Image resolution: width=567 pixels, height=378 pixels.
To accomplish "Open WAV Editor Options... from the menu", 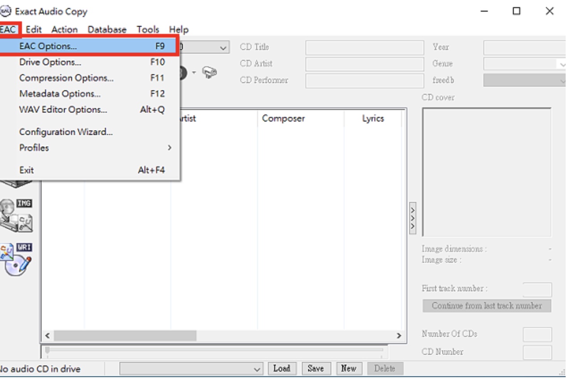I will pos(89,109).
